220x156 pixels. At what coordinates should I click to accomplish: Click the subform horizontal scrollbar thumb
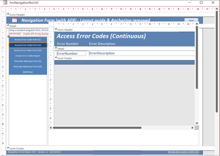(x=97, y=128)
